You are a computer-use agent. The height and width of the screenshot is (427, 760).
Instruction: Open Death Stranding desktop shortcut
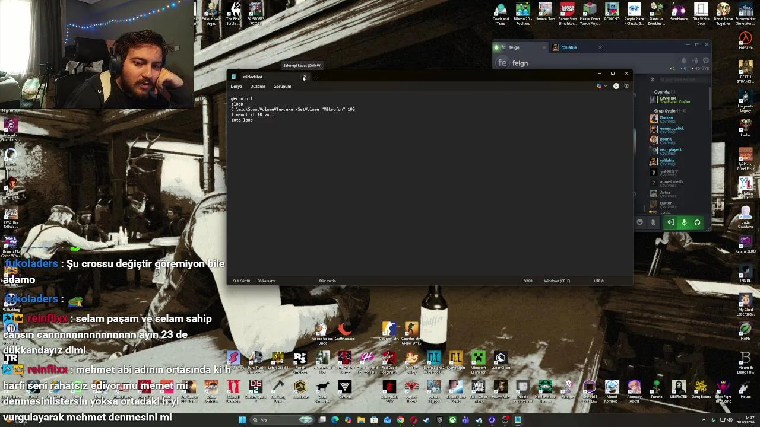(746, 71)
